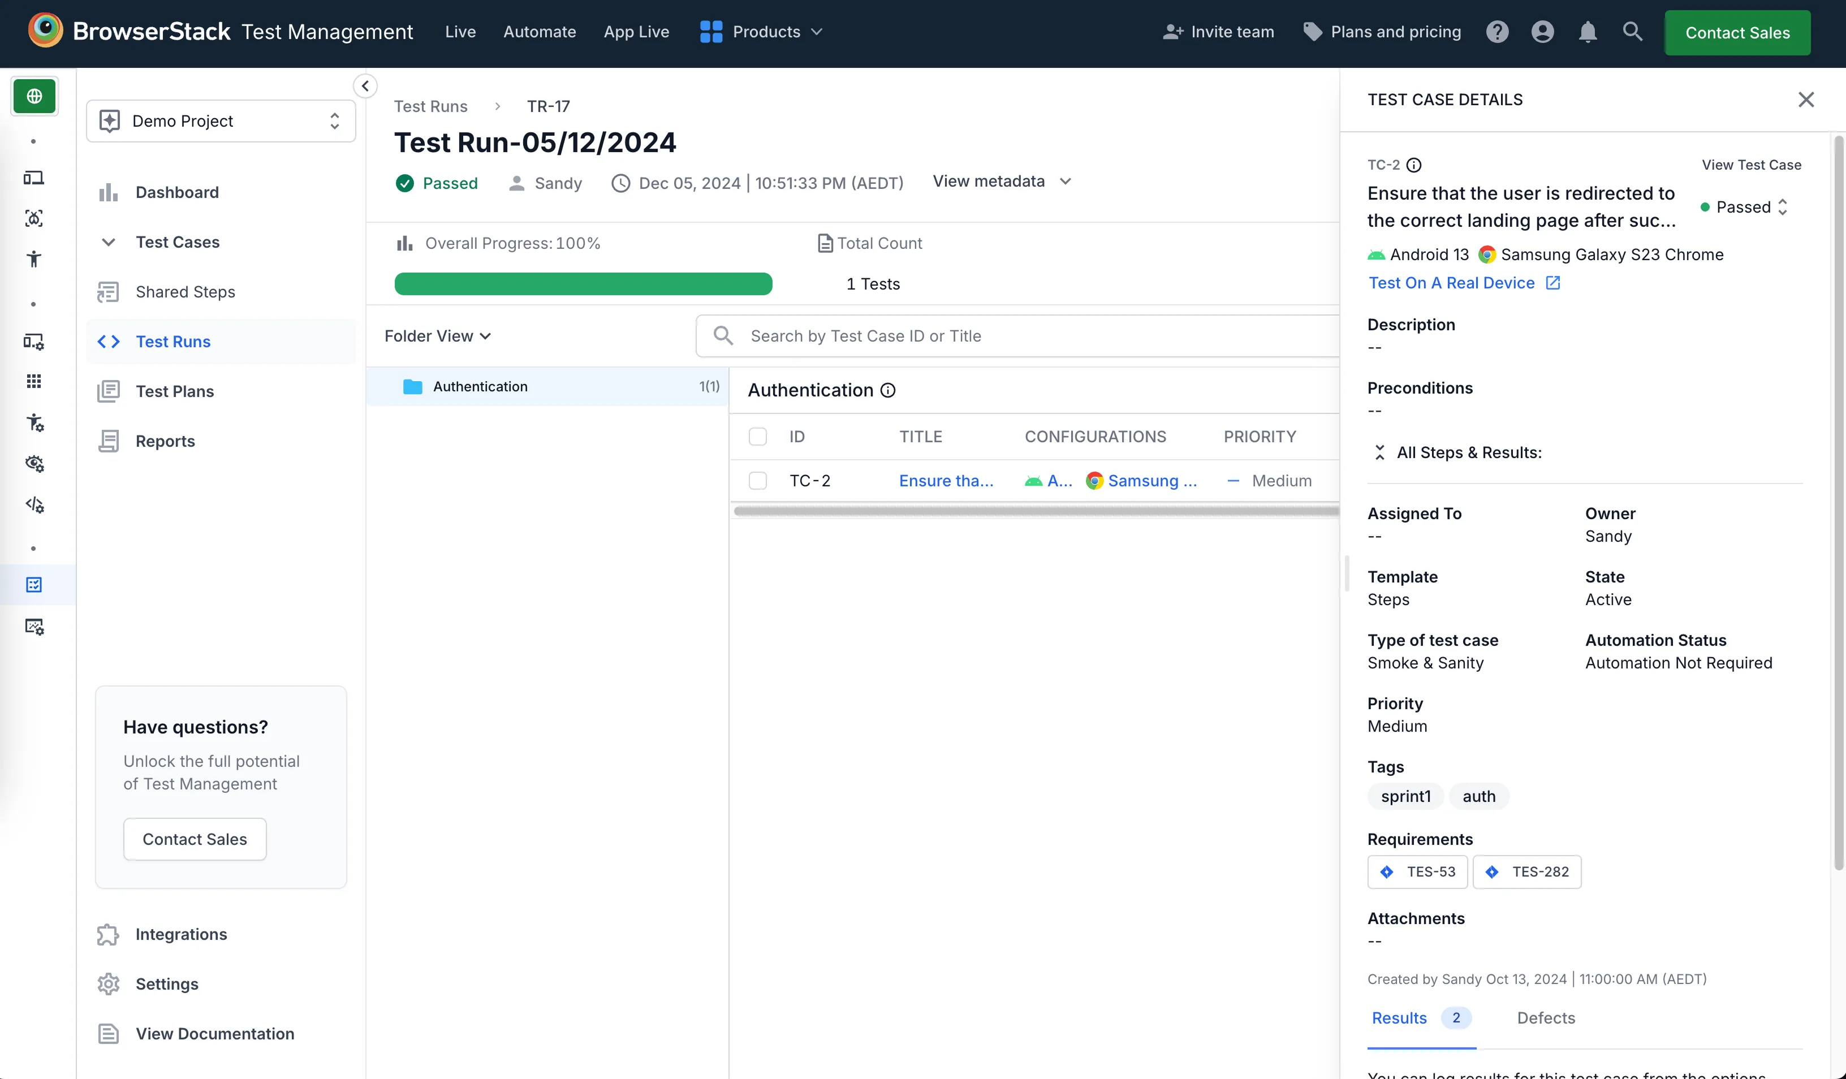Click the green globe icon in left rail
The height and width of the screenshot is (1079, 1846).
tap(34, 96)
